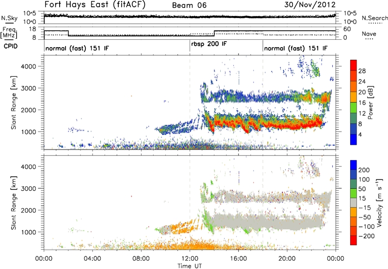The height and width of the screenshot is (269, 388).
Task: Click the 'Nave' legend label
Action: coord(369,34)
